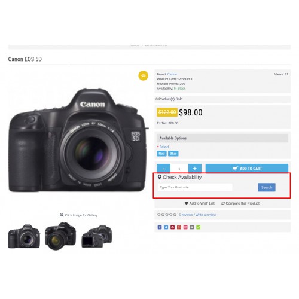Select the Red color option
This screenshot has width=299, height=299.
click(161, 154)
